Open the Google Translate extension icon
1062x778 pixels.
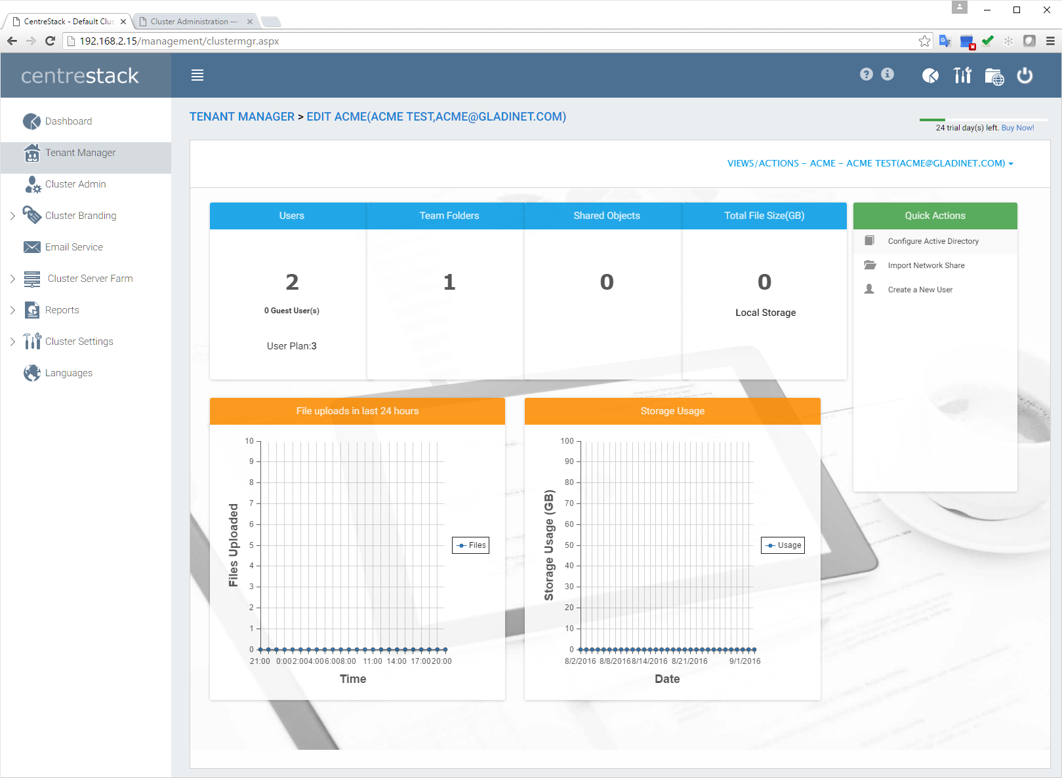tap(945, 41)
